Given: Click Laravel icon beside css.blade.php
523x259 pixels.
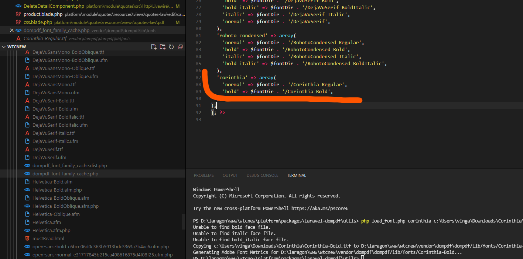Looking at the screenshot, I should pos(18,22).
